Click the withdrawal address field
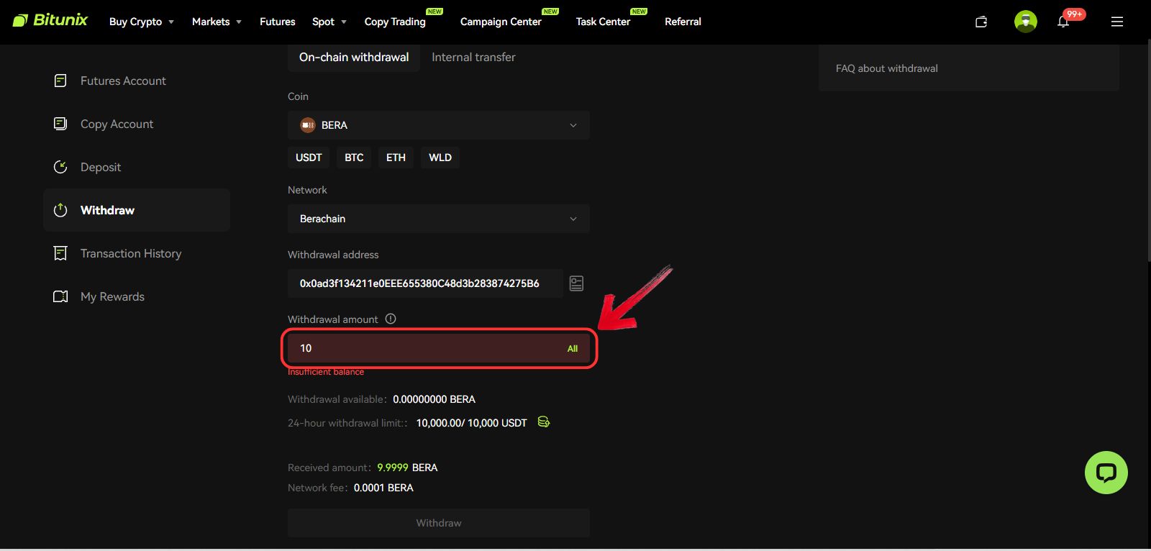 425,283
